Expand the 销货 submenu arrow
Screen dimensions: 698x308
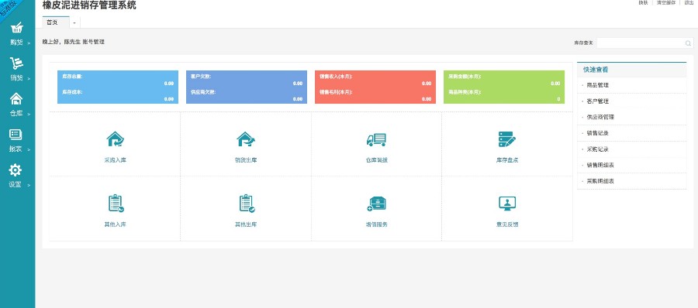tap(29, 79)
